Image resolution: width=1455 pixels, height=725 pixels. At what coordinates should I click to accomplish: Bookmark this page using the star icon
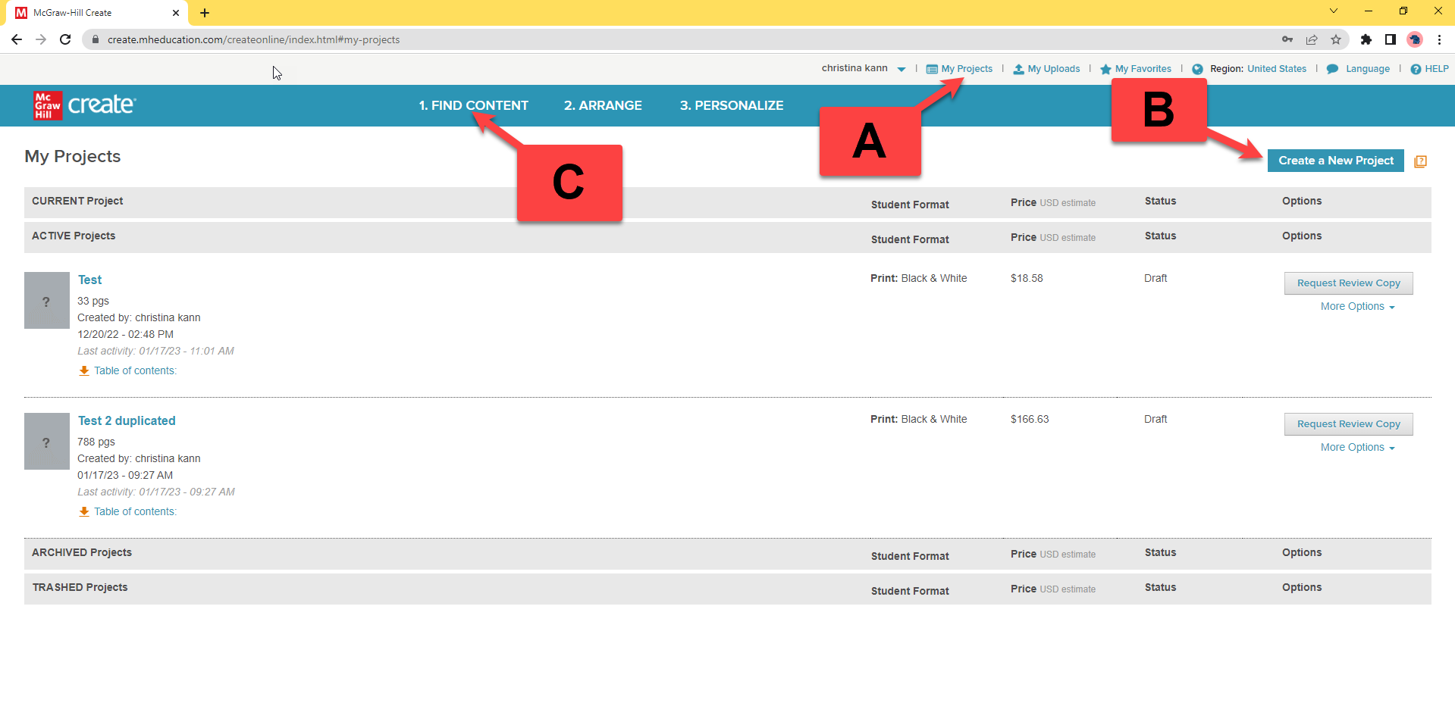click(x=1335, y=39)
